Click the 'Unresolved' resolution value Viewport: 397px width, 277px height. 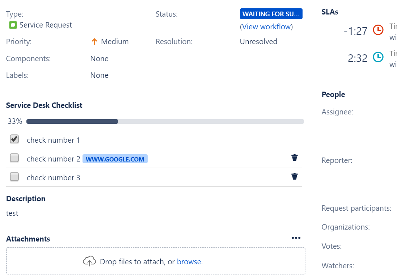pos(258,42)
